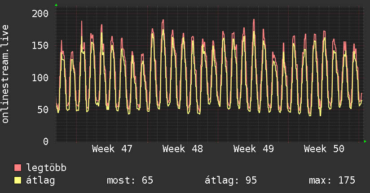Click the 'átlag: 95' average value
370x193 pixels.
pyautogui.click(x=230, y=180)
